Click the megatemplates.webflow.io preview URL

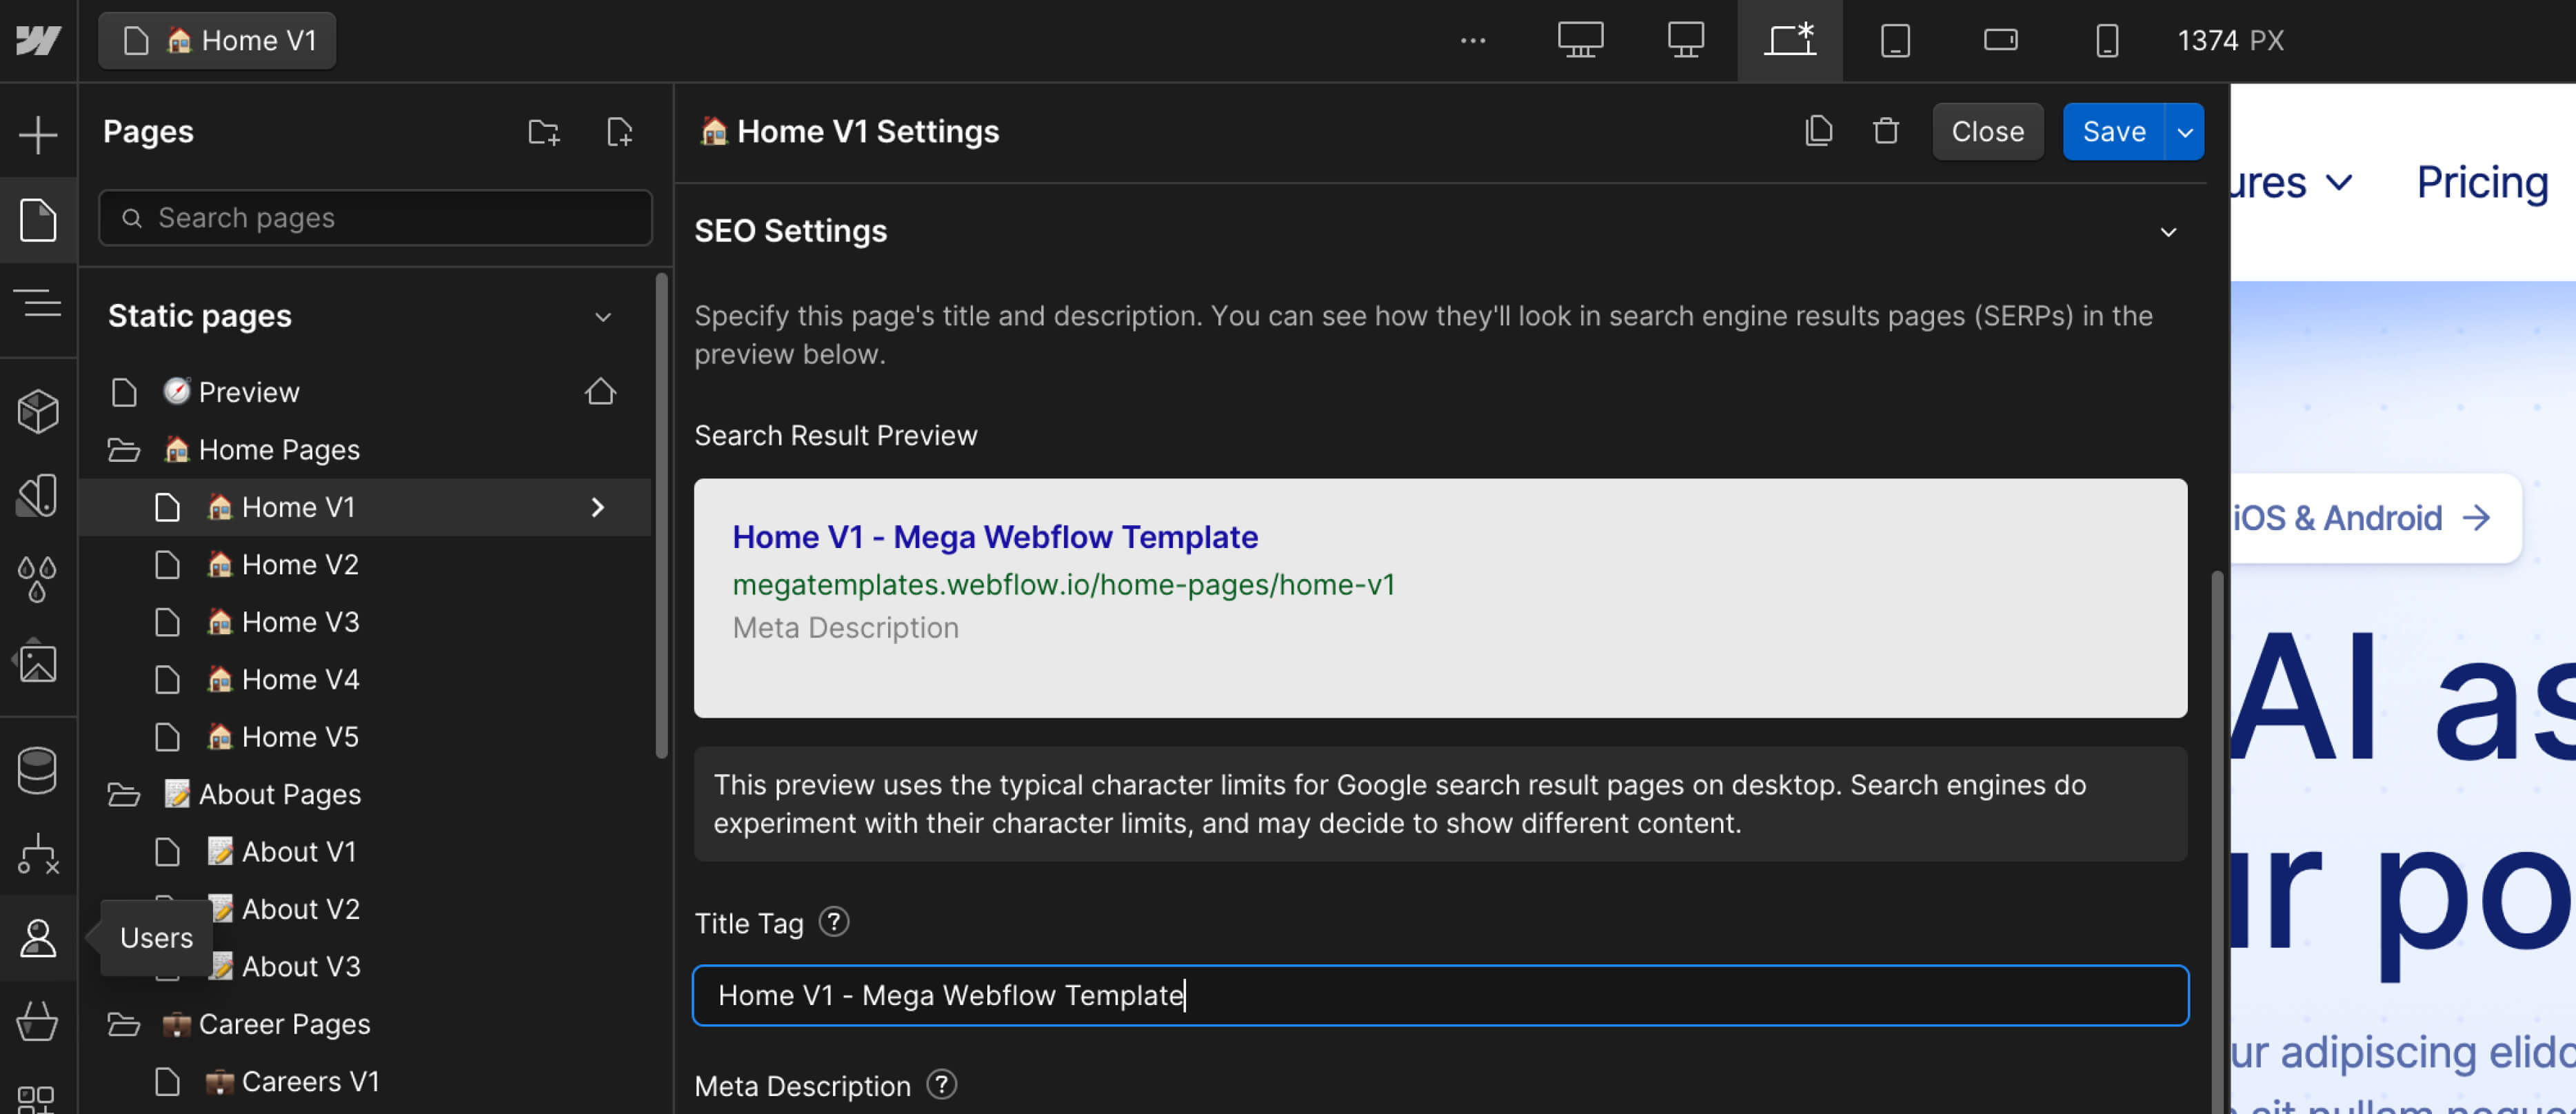[x=1063, y=585]
